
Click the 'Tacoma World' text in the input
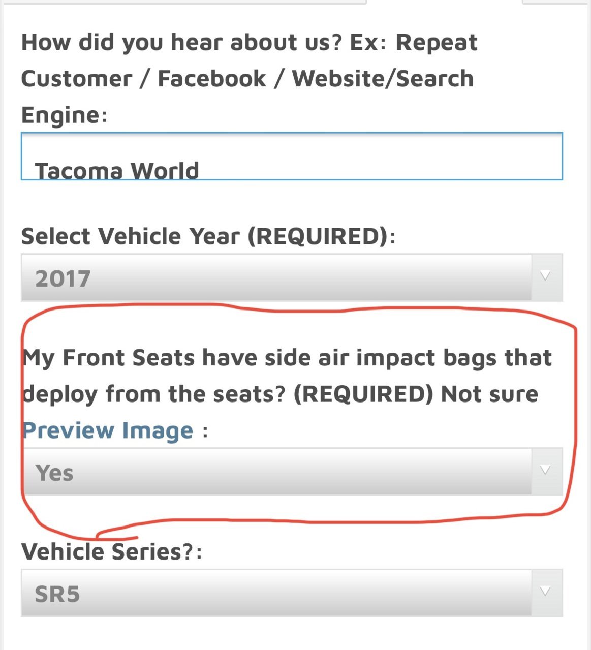(117, 170)
